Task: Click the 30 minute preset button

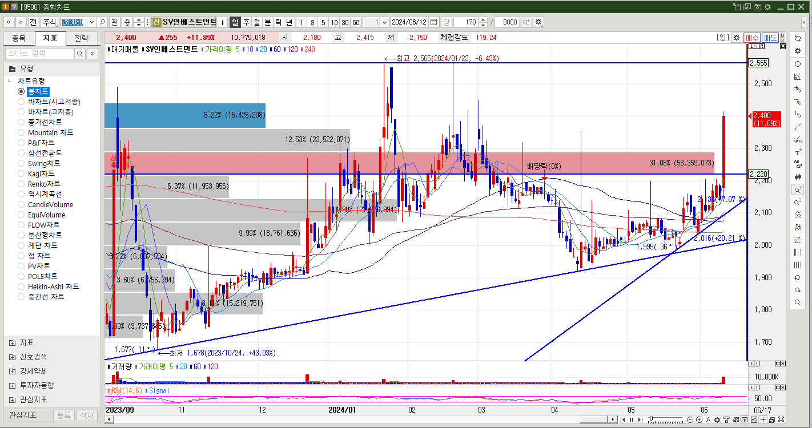Action: point(345,22)
